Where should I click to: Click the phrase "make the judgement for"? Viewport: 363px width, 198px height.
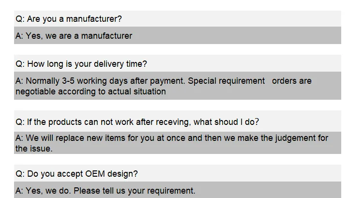[x=284, y=138]
